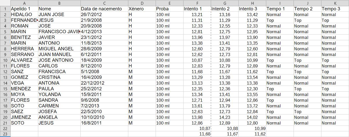Select the date cell 4/12/2013

point(104,32)
